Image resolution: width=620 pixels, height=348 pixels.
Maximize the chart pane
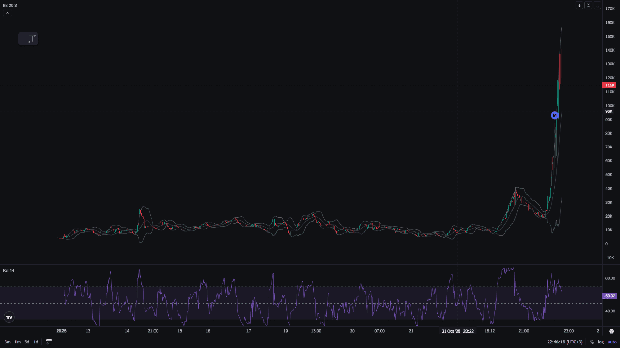click(597, 5)
